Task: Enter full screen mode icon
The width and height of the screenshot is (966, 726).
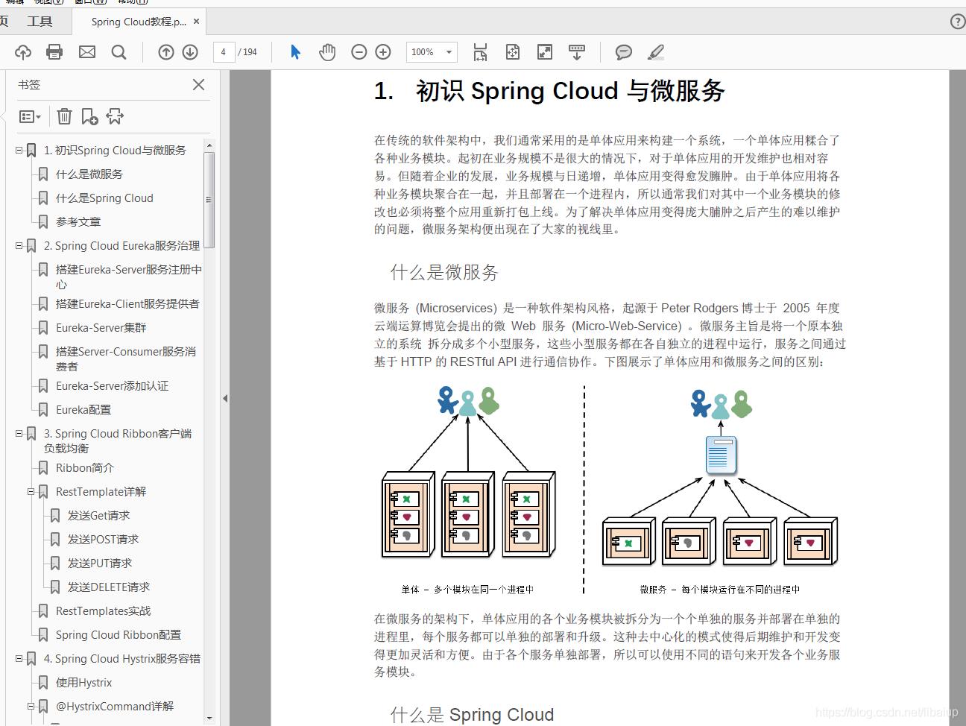Action: tap(545, 52)
